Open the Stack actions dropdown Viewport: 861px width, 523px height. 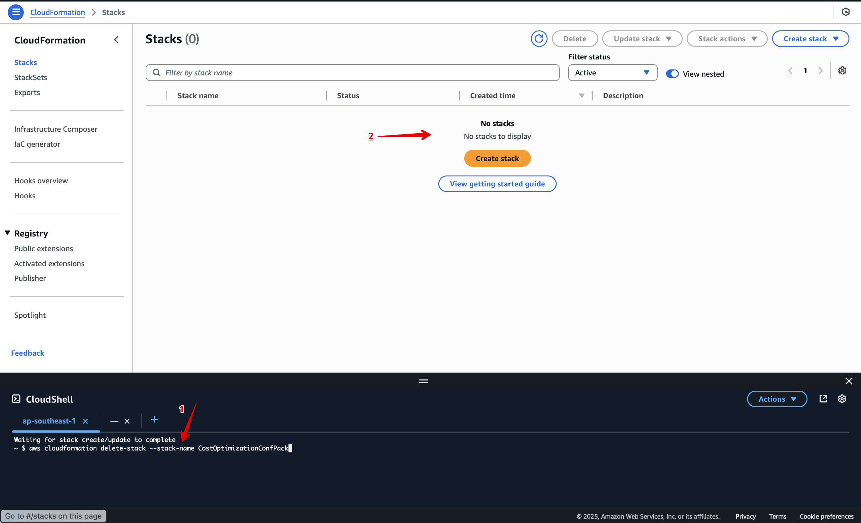(x=727, y=38)
